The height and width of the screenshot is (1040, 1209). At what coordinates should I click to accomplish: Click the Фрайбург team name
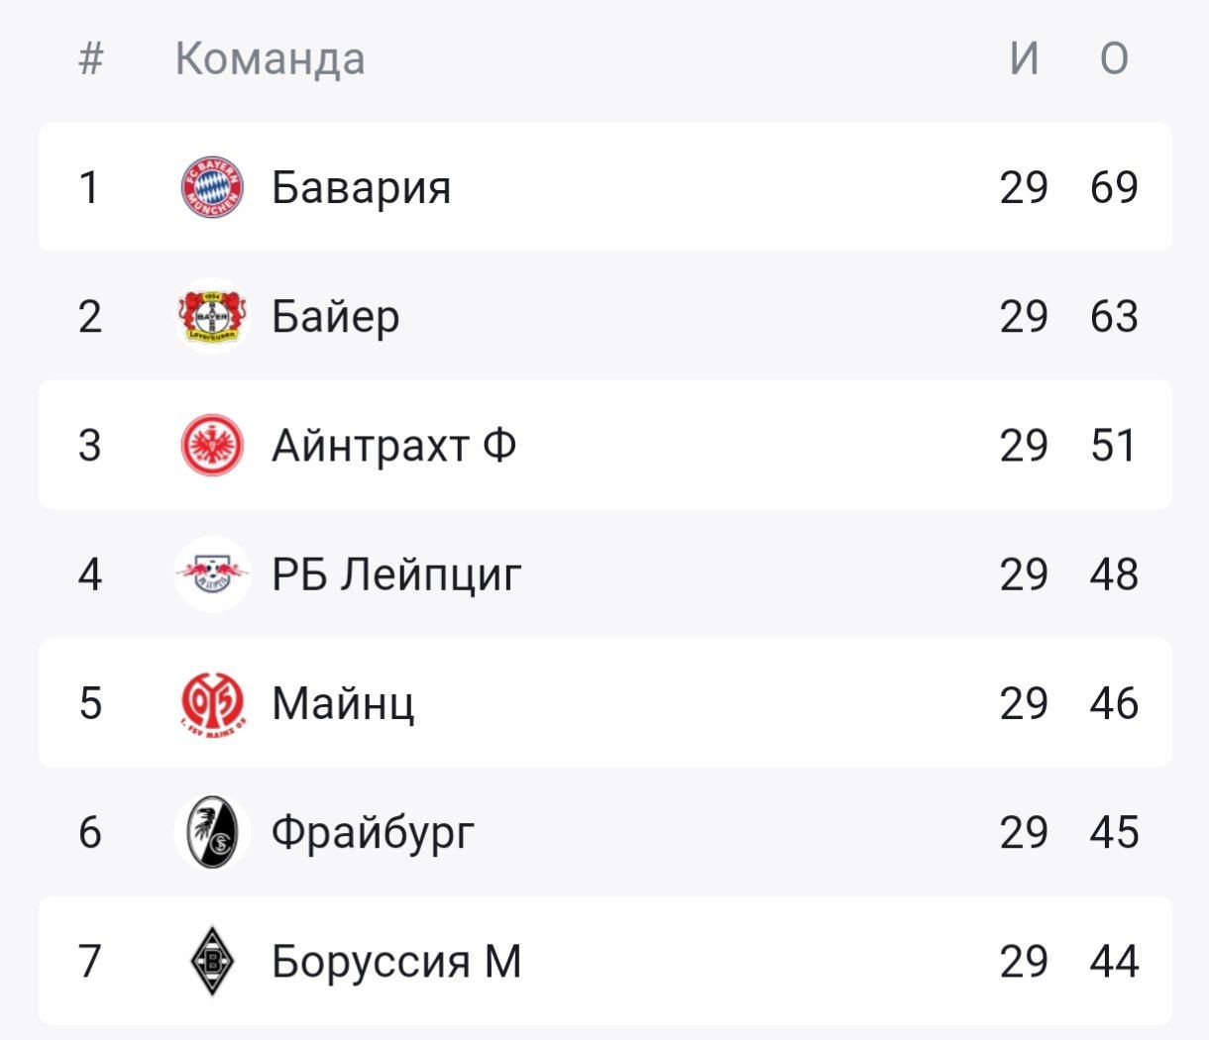pos(373,832)
